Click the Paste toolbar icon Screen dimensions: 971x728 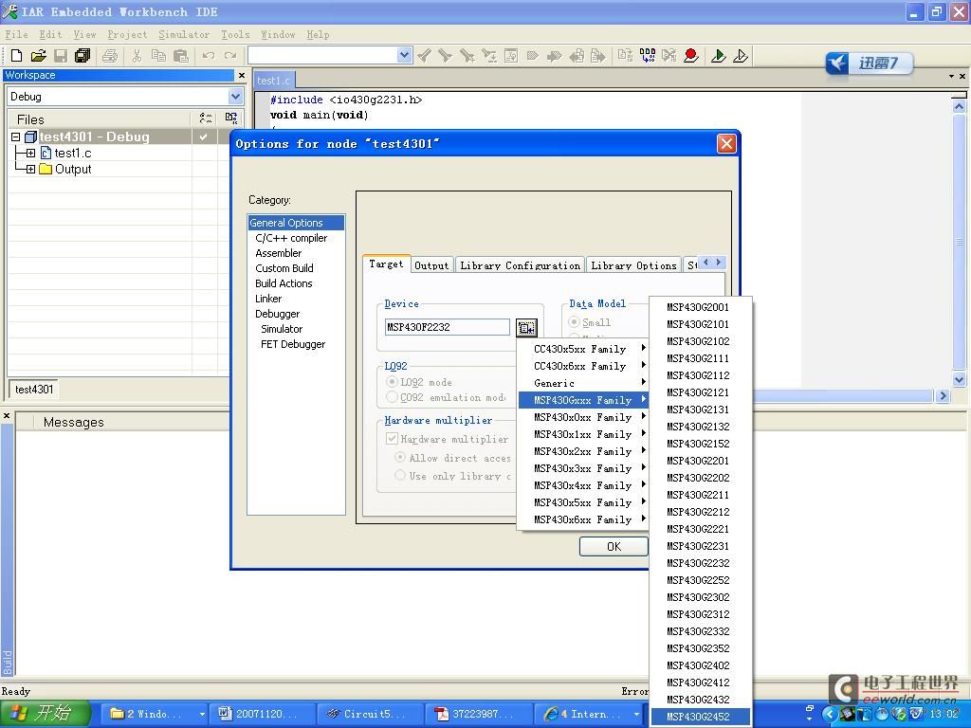pyautogui.click(x=181, y=56)
